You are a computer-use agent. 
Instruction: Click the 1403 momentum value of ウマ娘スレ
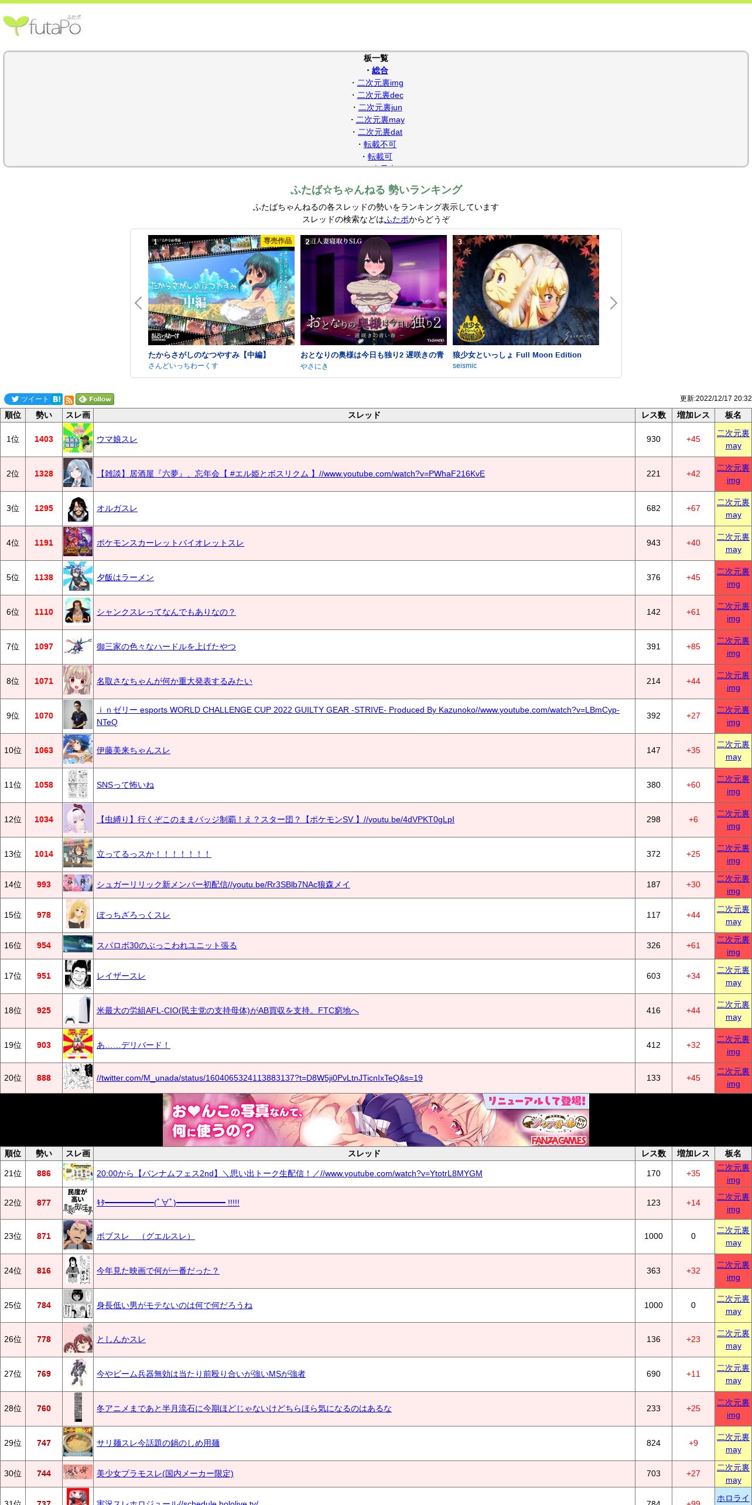click(44, 439)
